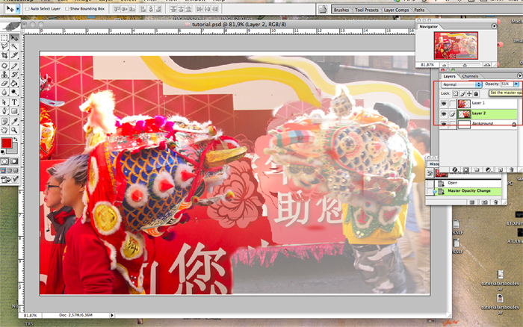The width and height of the screenshot is (523, 327).
Task: Open the Brushes tab in palette well
Action: click(x=341, y=10)
